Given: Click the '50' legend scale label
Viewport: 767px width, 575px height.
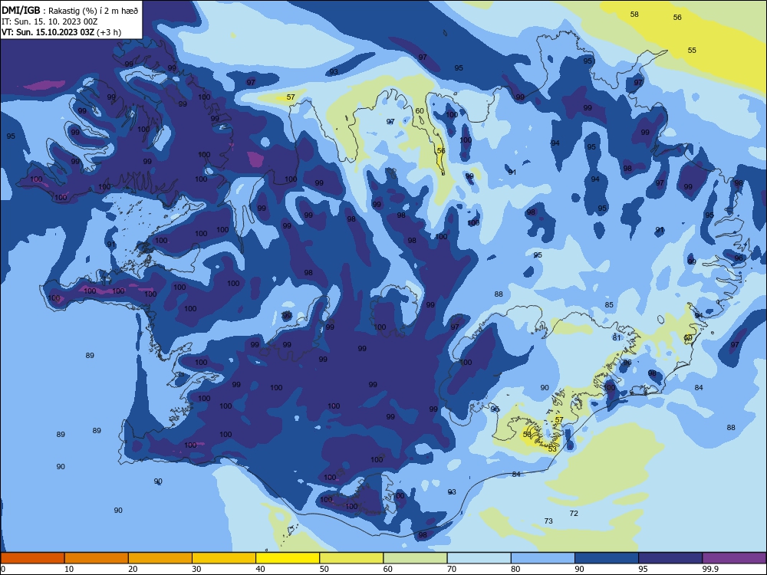Looking at the screenshot, I should [x=324, y=569].
